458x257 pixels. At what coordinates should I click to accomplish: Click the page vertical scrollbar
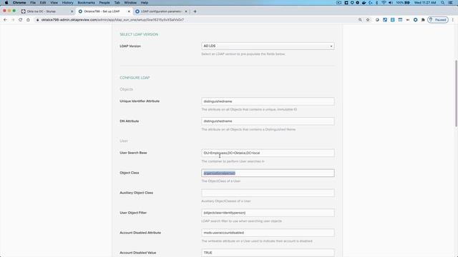[456, 94]
